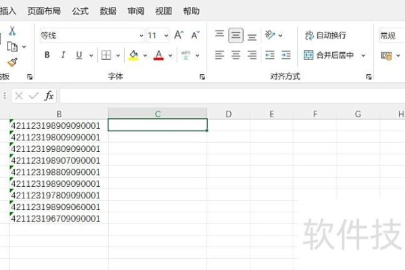Decrease font size with smaller A
The image size is (405, 270).
click(x=195, y=35)
